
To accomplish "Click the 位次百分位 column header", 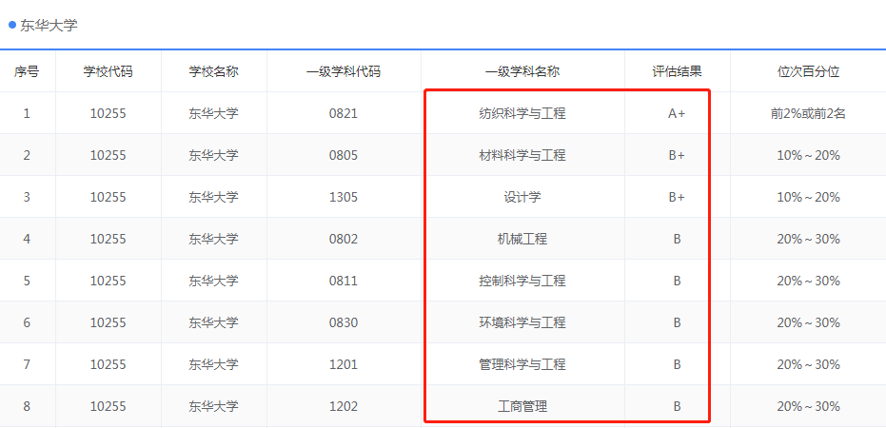I will [x=809, y=71].
